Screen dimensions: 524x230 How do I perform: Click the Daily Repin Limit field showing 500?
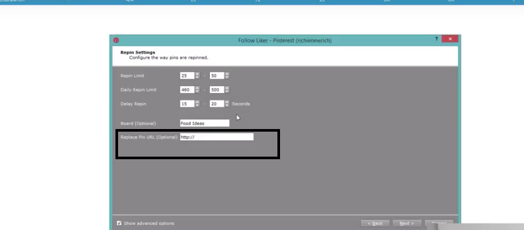coord(217,90)
